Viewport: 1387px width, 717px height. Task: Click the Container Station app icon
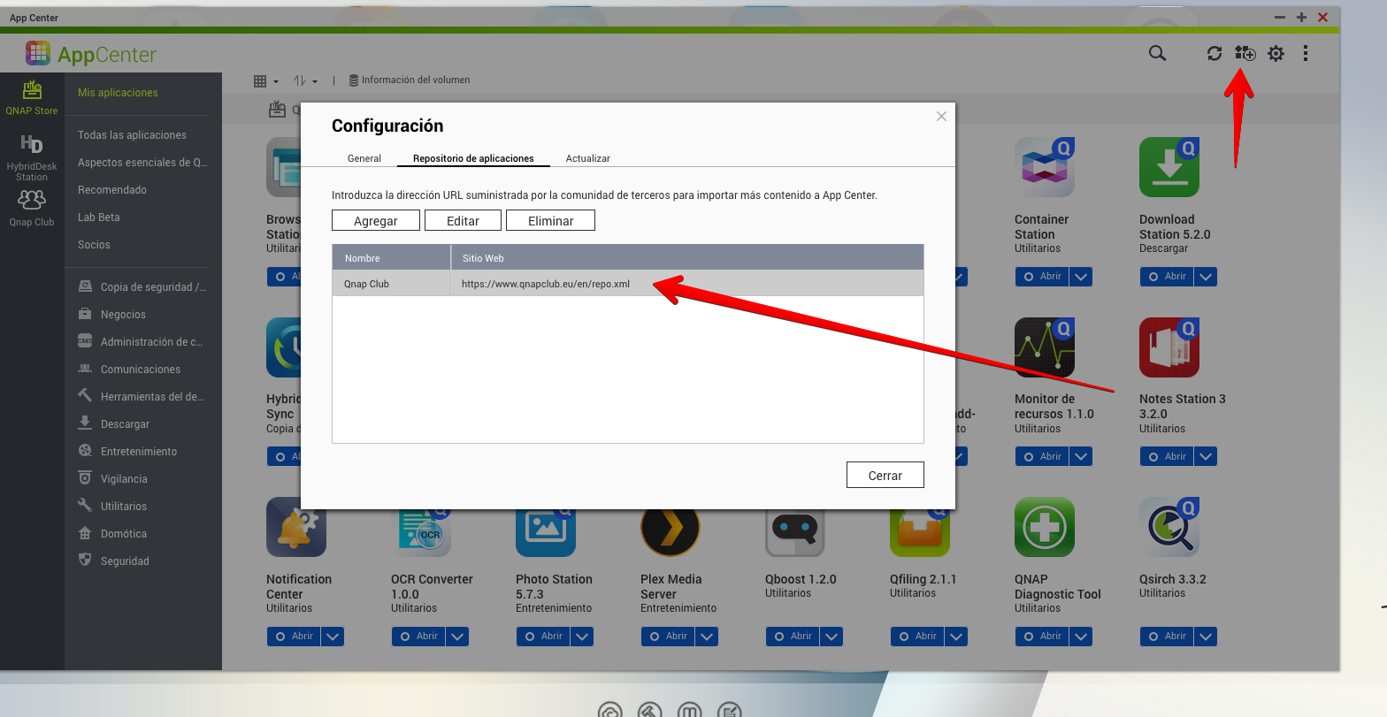tap(1045, 167)
